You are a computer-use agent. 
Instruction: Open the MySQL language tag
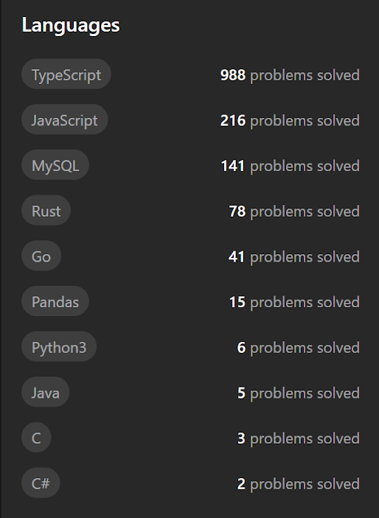55,165
